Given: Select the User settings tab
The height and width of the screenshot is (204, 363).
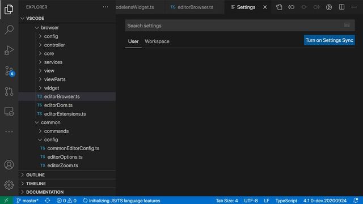Looking at the screenshot, I should [x=133, y=41].
